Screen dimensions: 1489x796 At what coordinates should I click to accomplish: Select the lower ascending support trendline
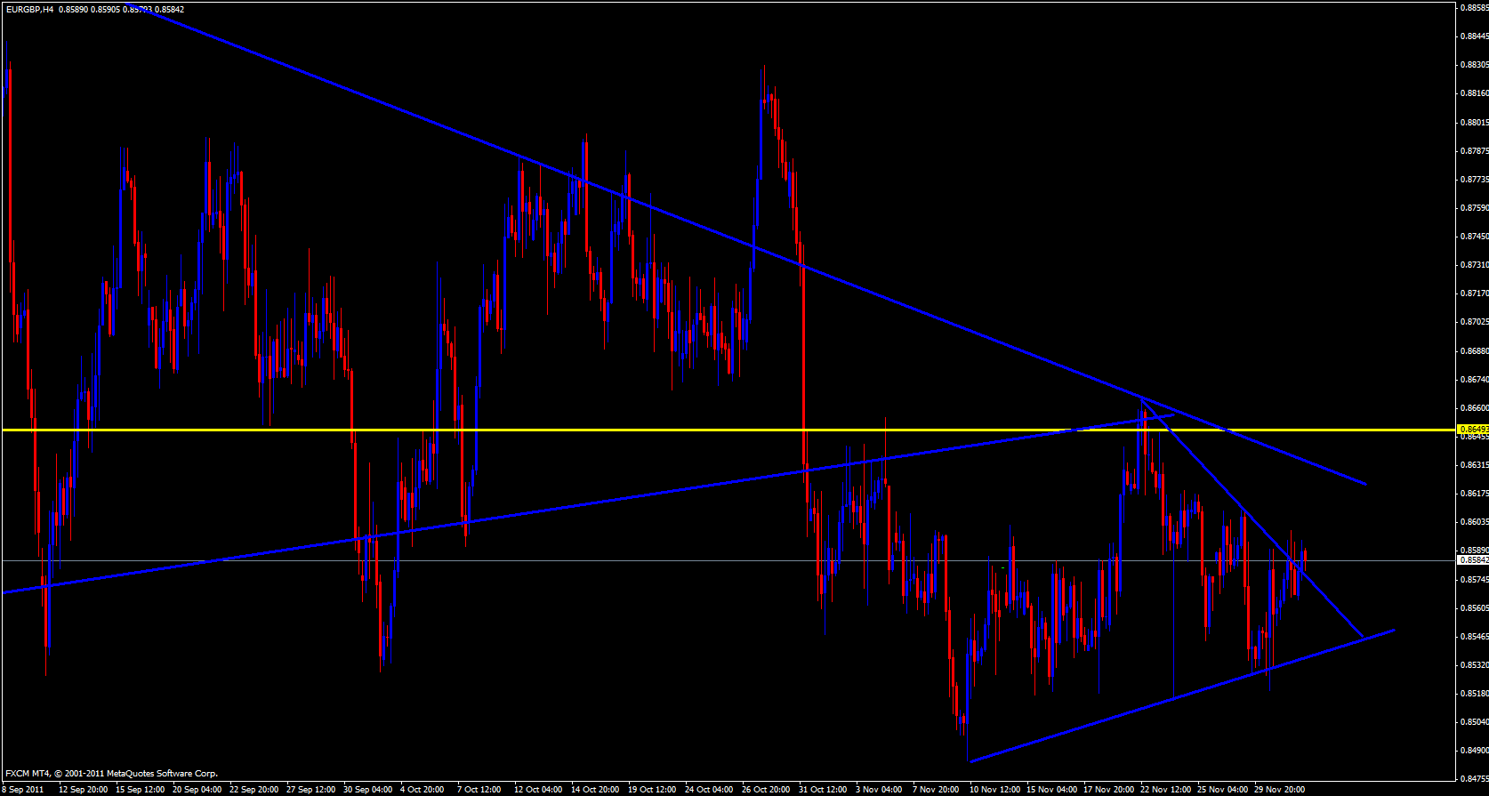(x=1156, y=704)
